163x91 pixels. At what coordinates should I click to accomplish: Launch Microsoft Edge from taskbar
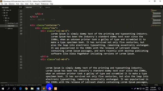coord(20,89)
